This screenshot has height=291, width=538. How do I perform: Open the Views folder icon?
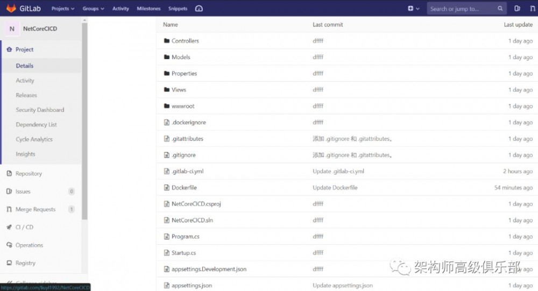(167, 90)
